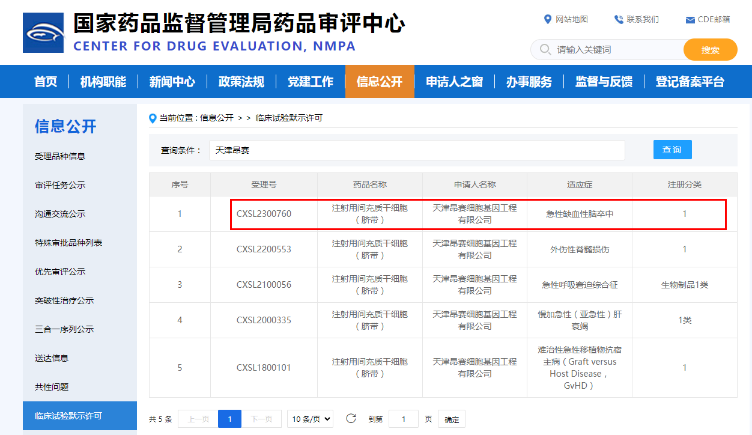Click acceptance number CXSL2200553
Viewport: 752px width, 435px height.
(264, 249)
